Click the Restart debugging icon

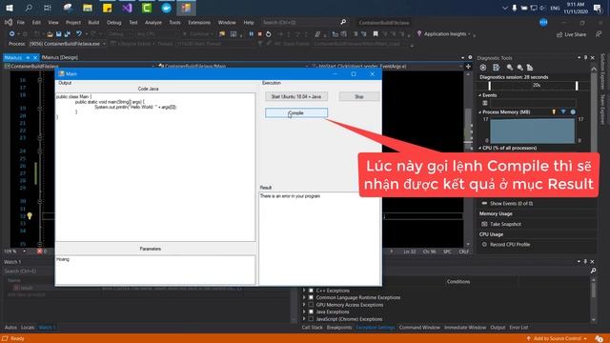point(269,34)
